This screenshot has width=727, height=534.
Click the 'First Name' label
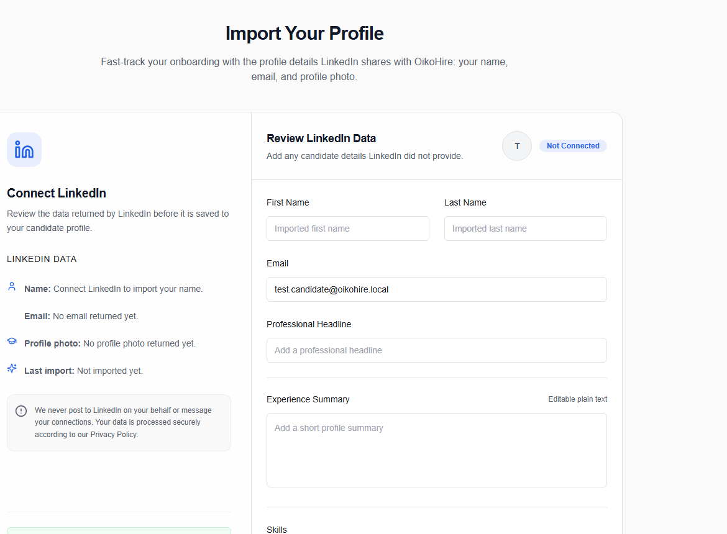288,202
